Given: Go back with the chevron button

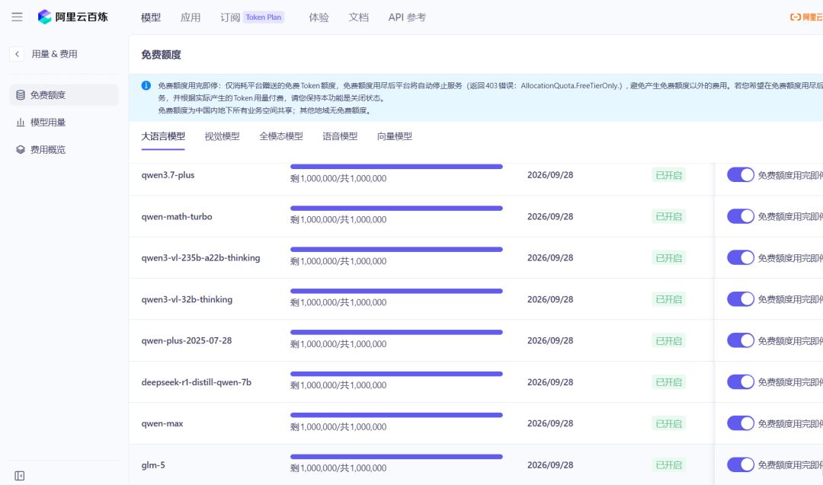Looking at the screenshot, I should click(x=17, y=54).
